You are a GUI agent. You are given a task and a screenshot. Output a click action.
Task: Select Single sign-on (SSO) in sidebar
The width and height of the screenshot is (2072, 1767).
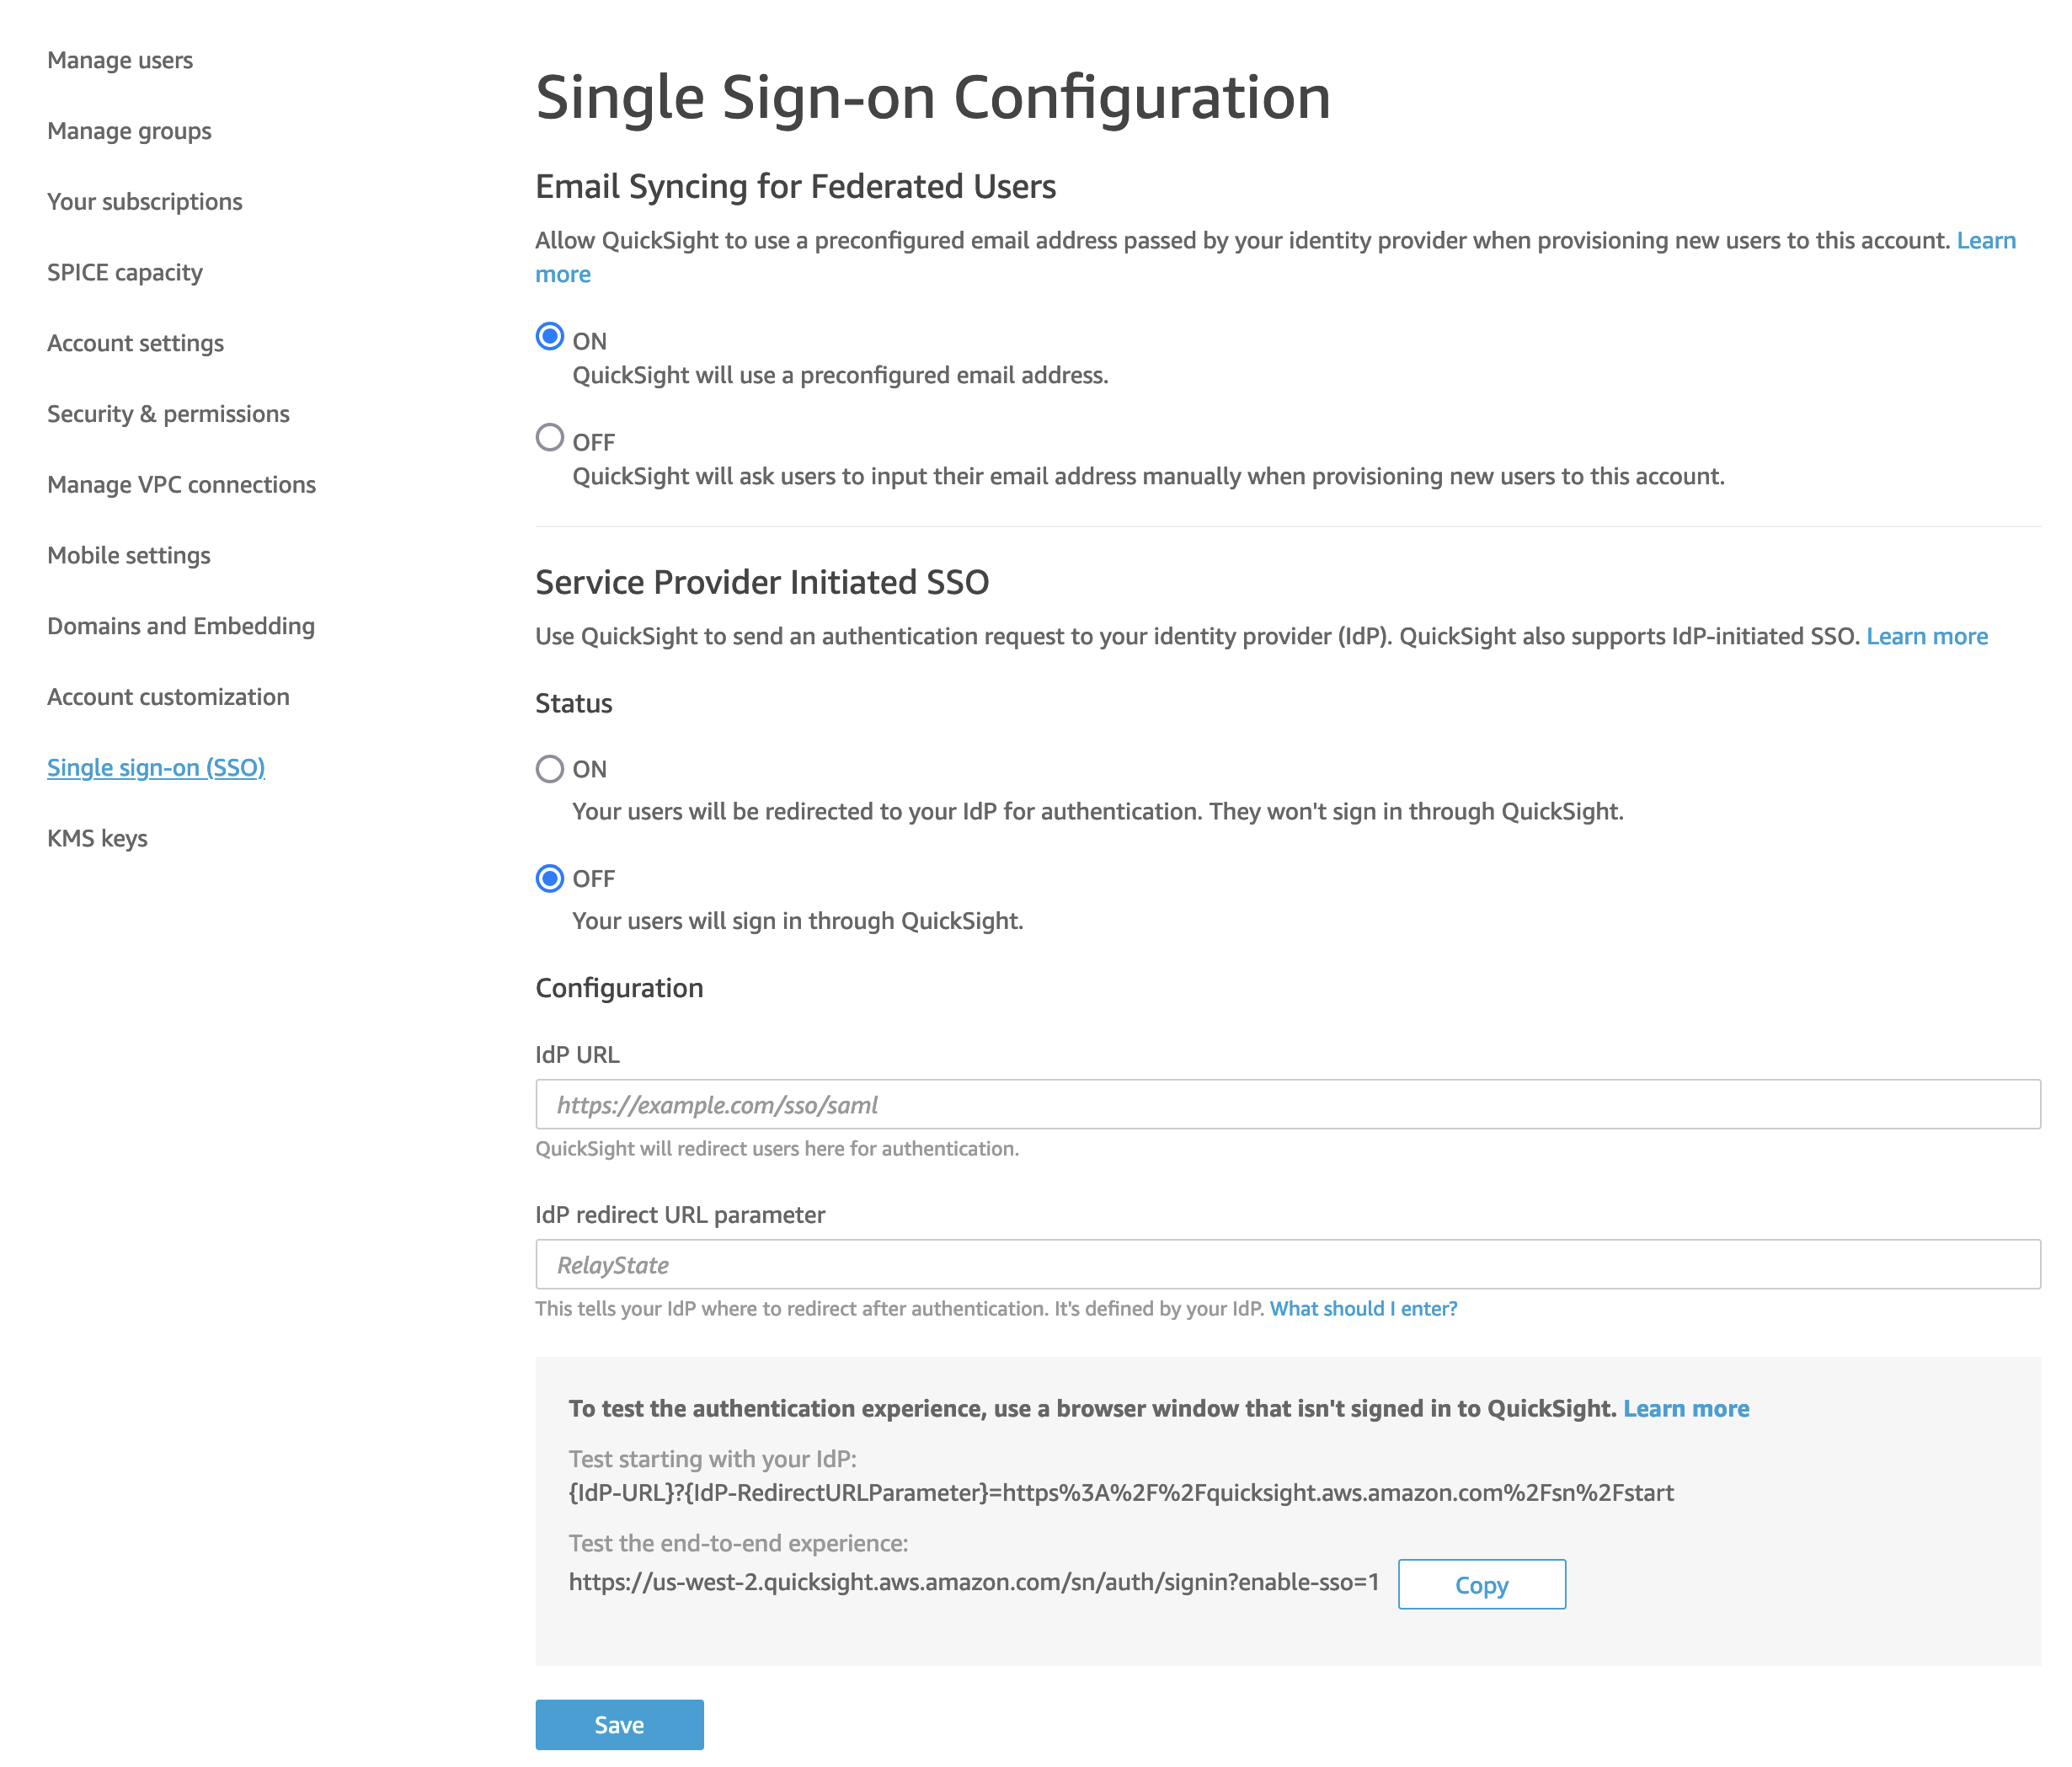tap(156, 767)
